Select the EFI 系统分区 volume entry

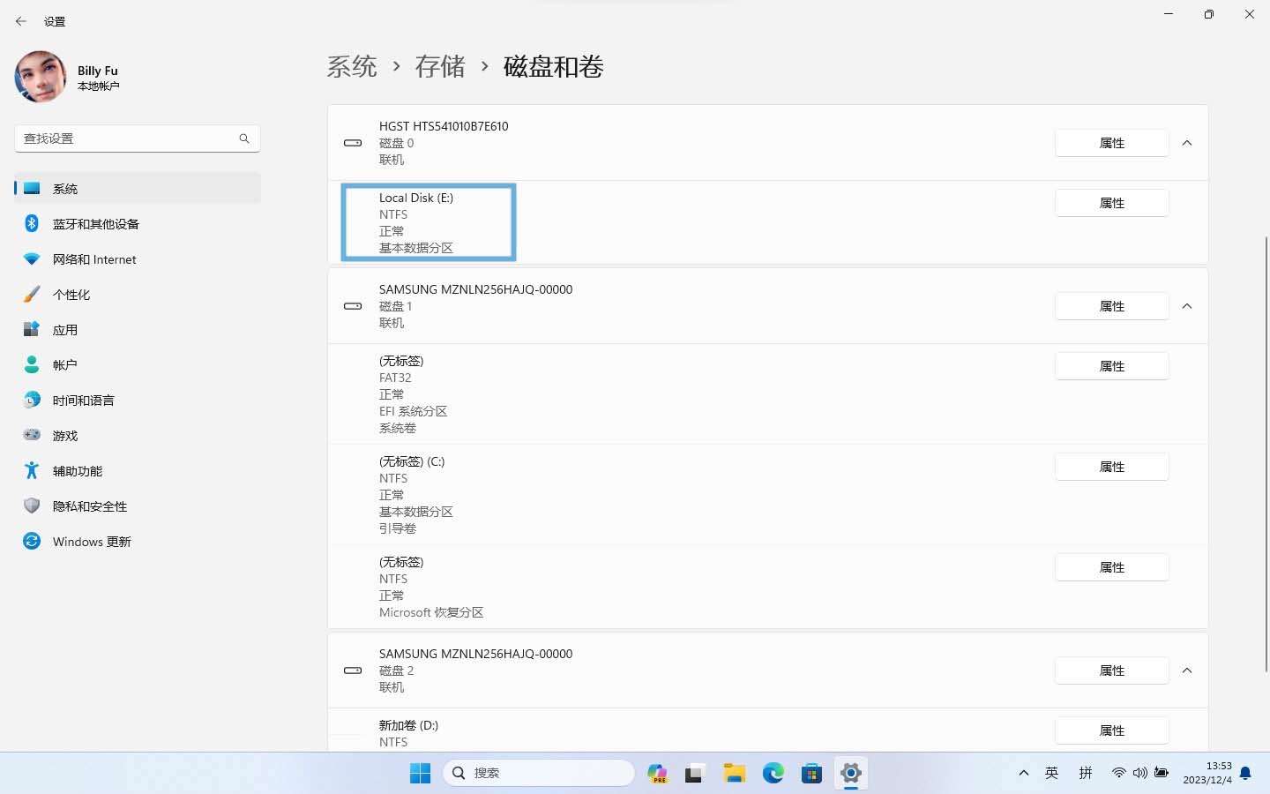pos(768,394)
